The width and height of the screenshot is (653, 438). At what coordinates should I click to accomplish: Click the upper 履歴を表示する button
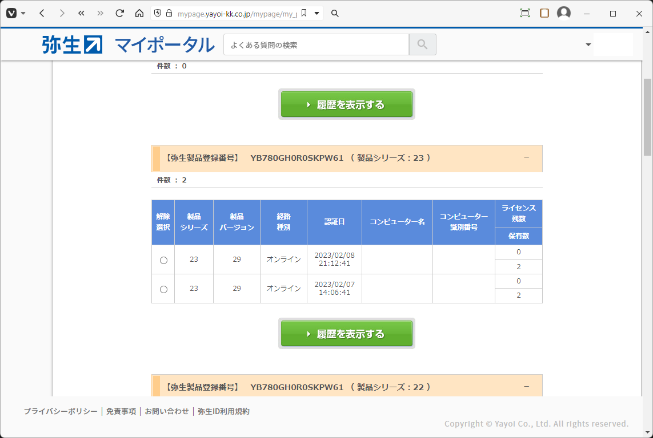click(346, 104)
